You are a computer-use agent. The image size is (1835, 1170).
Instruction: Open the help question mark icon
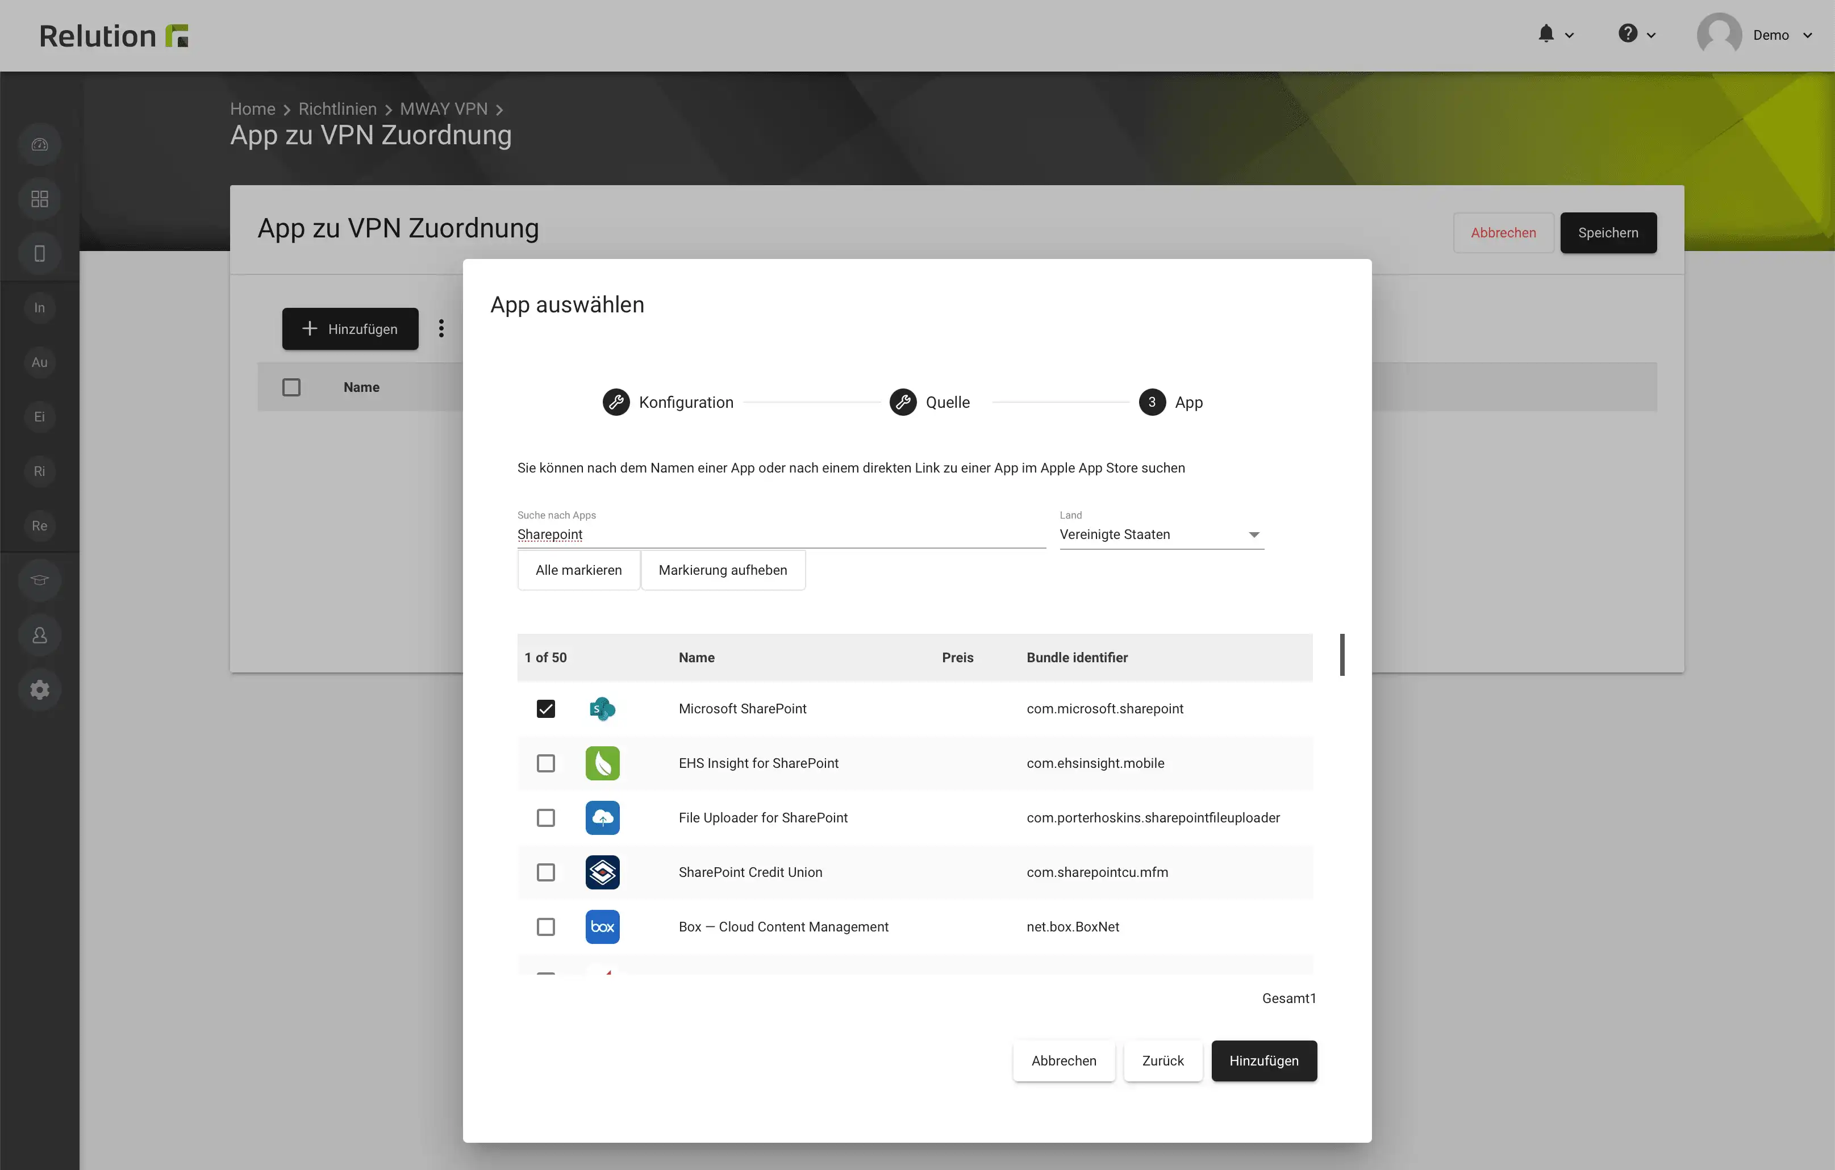pos(1628,34)
